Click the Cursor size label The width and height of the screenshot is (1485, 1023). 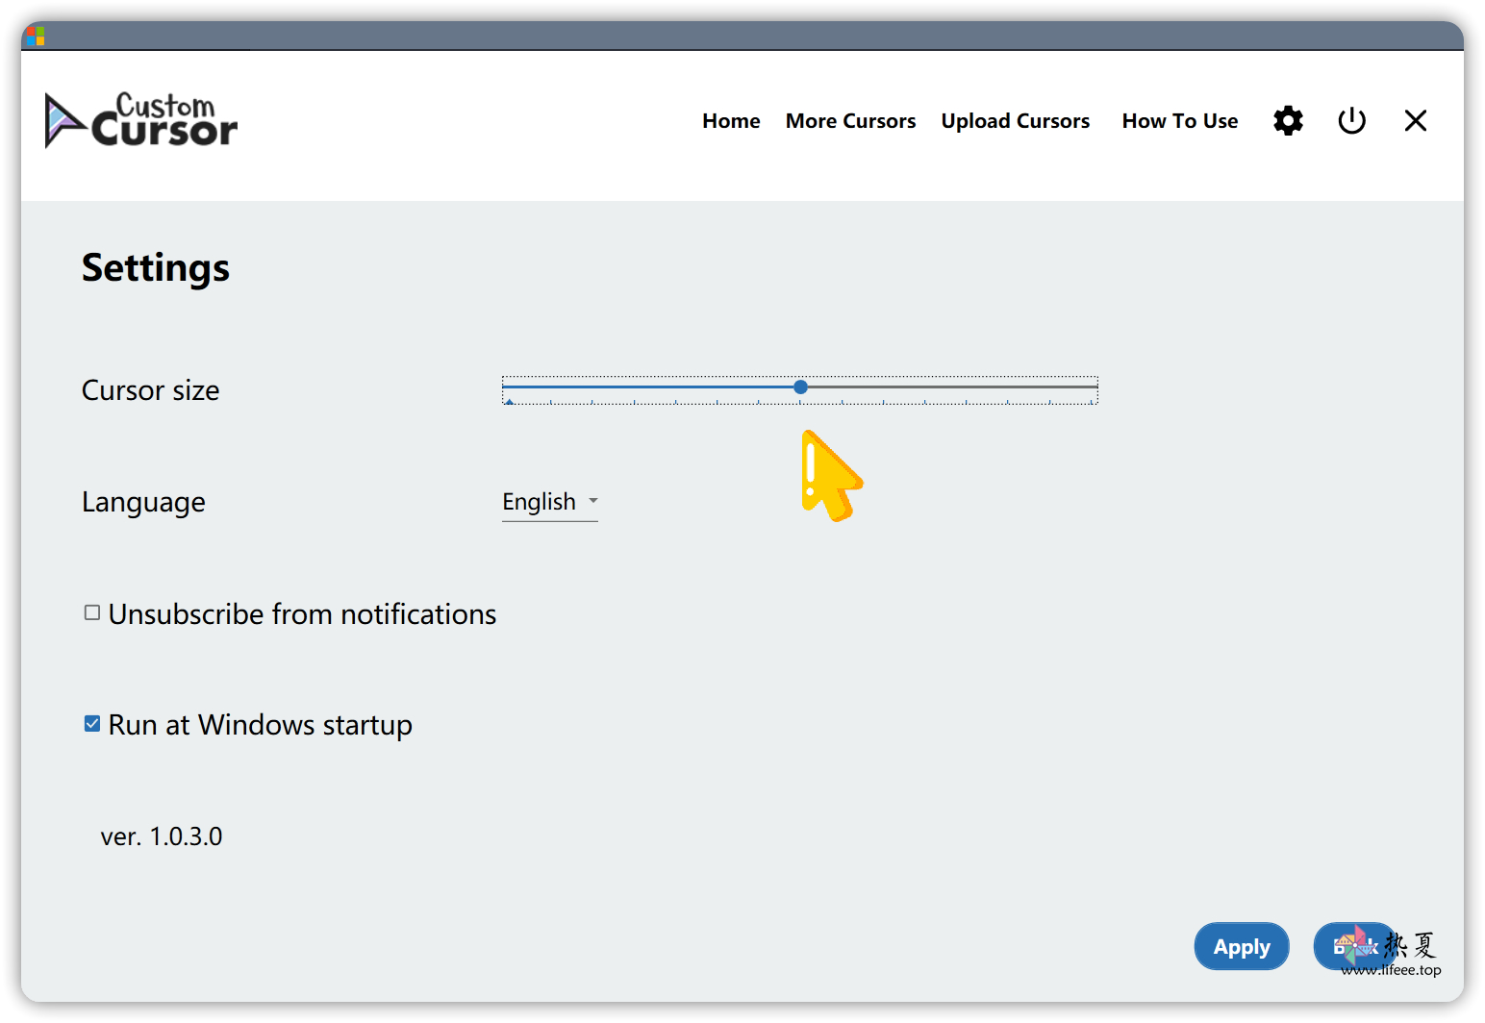click(150, 390)
